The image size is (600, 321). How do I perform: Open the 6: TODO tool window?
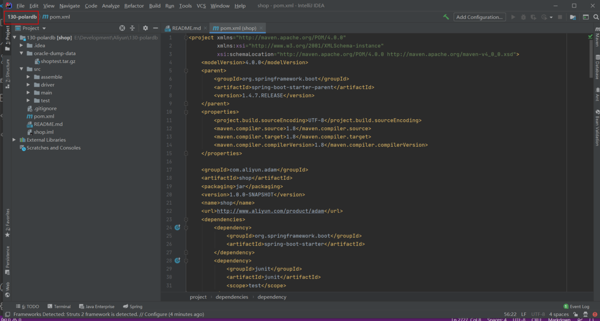[27, 307]
